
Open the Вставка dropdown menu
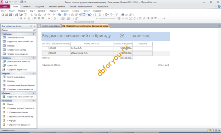(42, 11)
